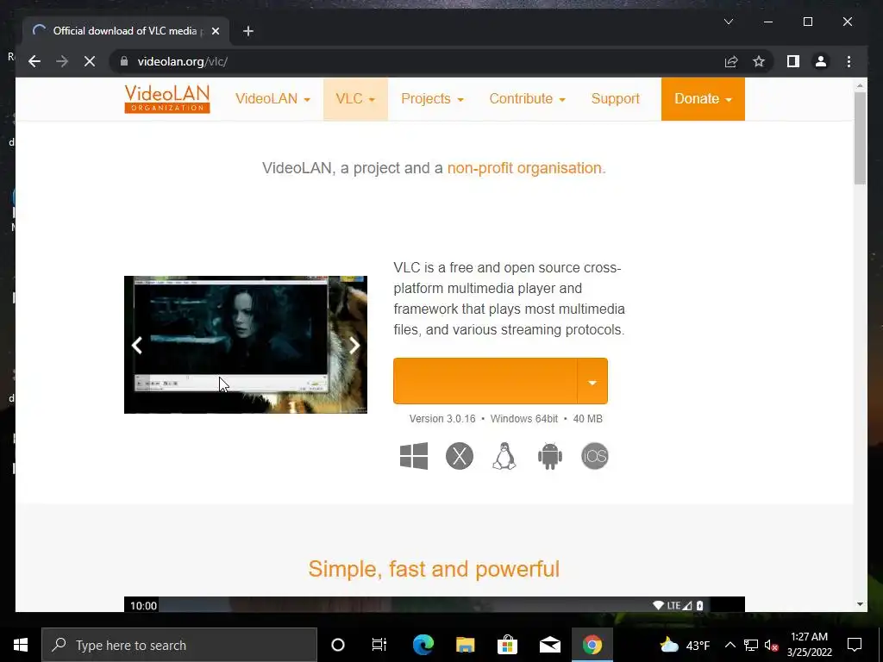Open the Windows platform download icon
Viewport: 883px width, 662px height.
point(414,456)
